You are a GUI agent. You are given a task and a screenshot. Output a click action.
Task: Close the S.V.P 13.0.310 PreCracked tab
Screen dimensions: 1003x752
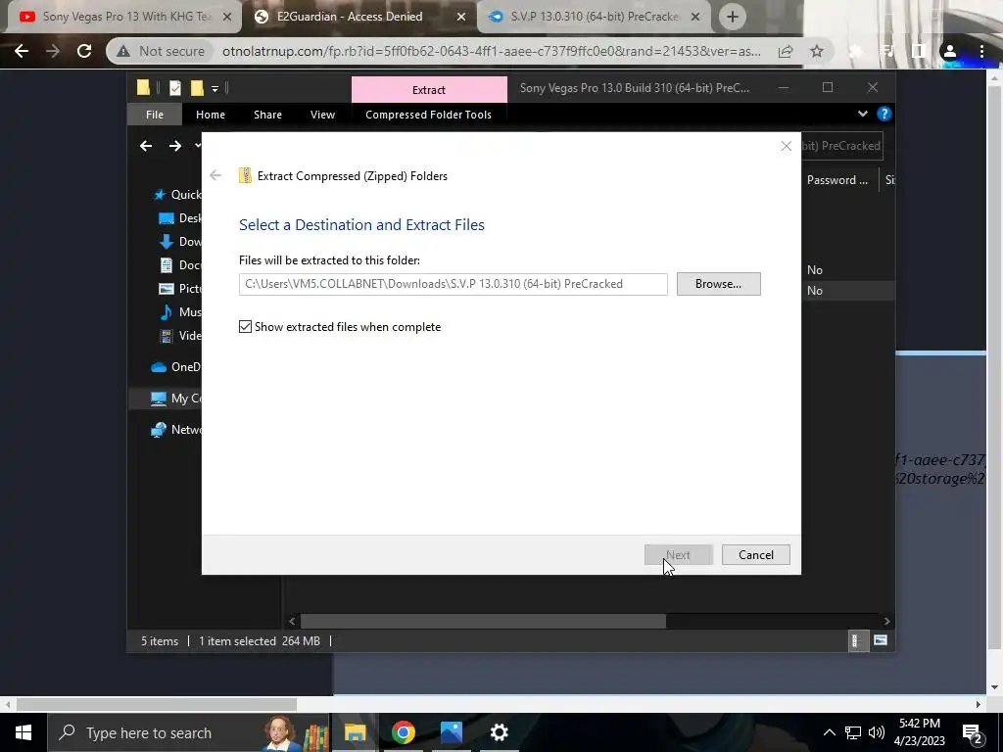point(695,18)
